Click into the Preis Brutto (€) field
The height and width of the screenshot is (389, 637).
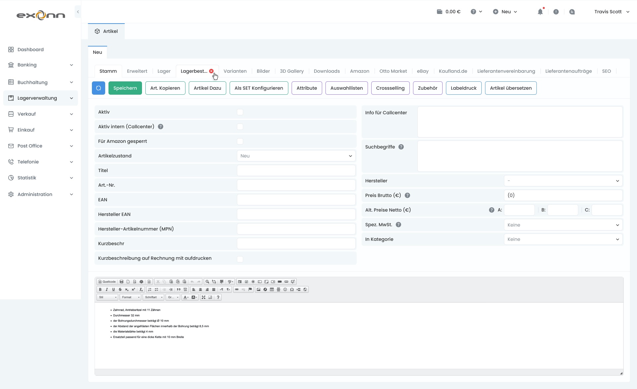click(x=563, y=195)
